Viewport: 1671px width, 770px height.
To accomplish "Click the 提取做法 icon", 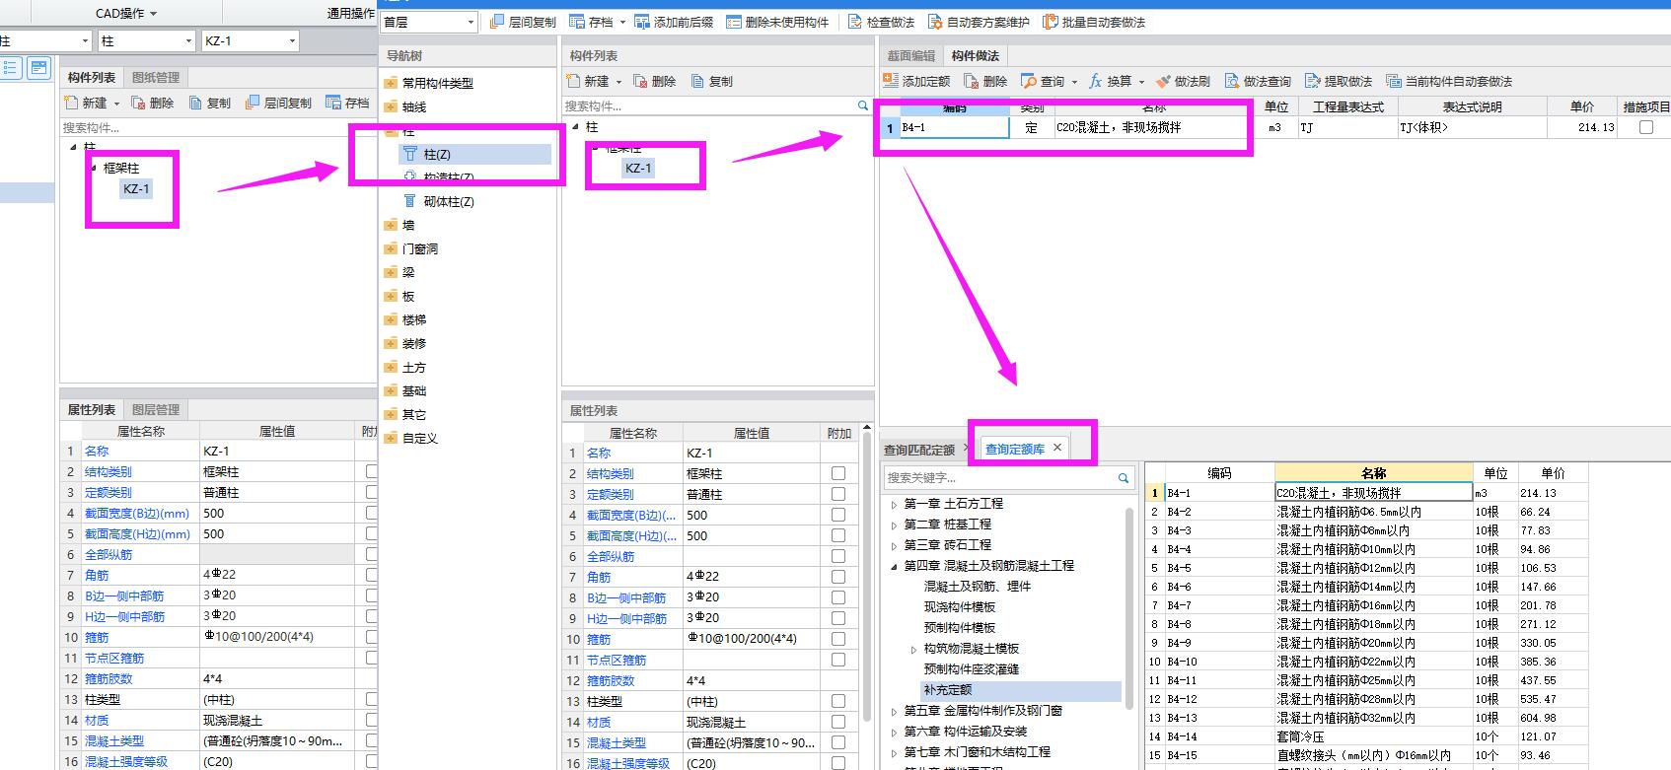I will [x=1313, y=81].
